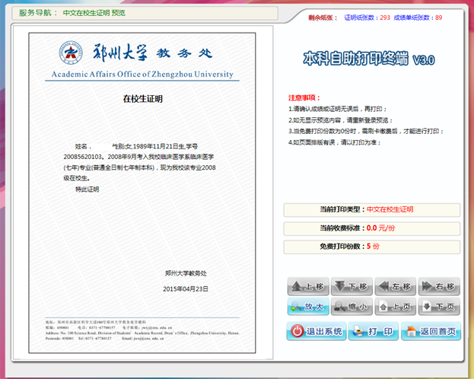Image resolution: width=474 pixels, height=379 pixels.
Task: Print the certificate with 打印 button
Action: [374, 332]
